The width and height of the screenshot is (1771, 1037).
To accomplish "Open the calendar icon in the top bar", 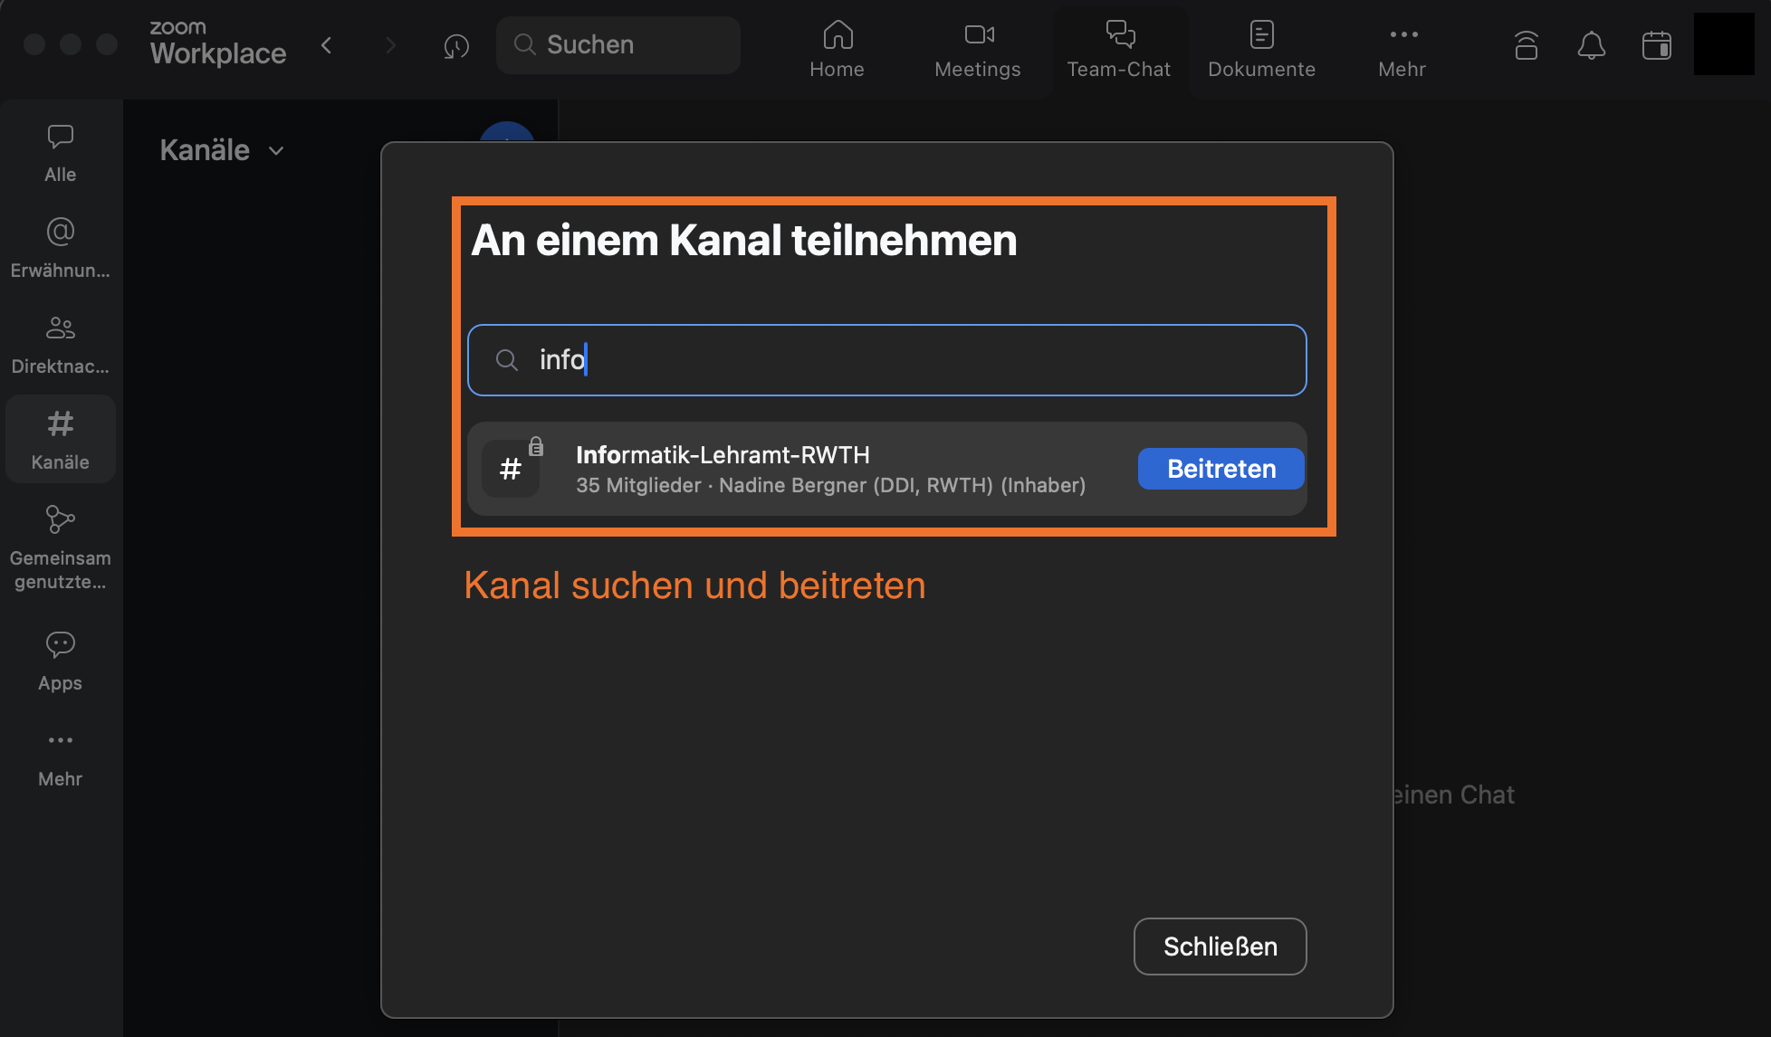I will 1657,44.
